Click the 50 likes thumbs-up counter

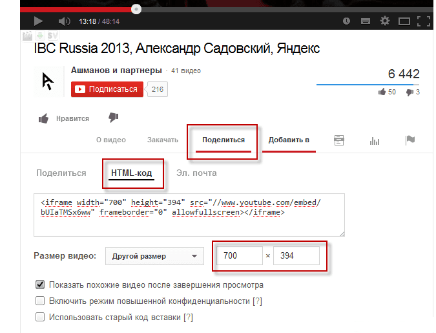[x=387, y=92]
